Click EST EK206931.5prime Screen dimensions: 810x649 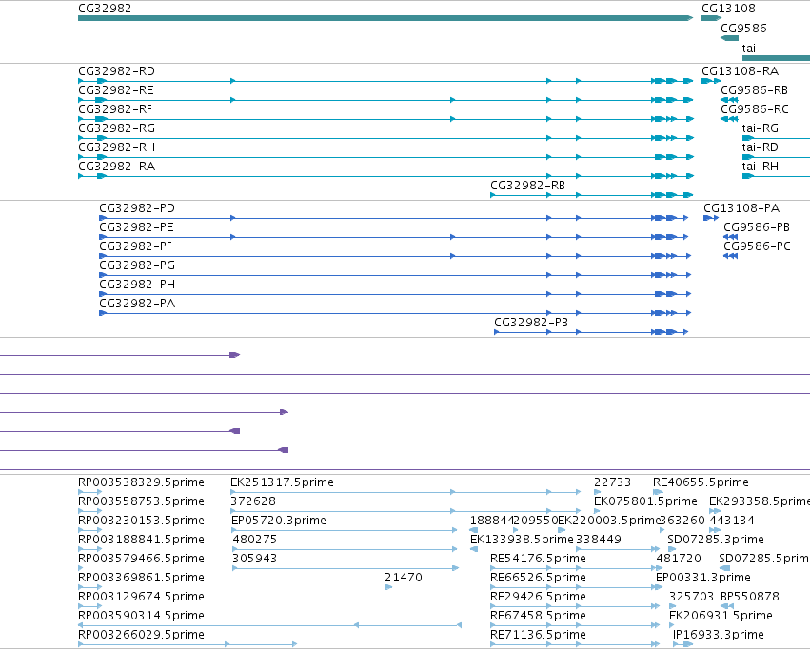point(672,625)
